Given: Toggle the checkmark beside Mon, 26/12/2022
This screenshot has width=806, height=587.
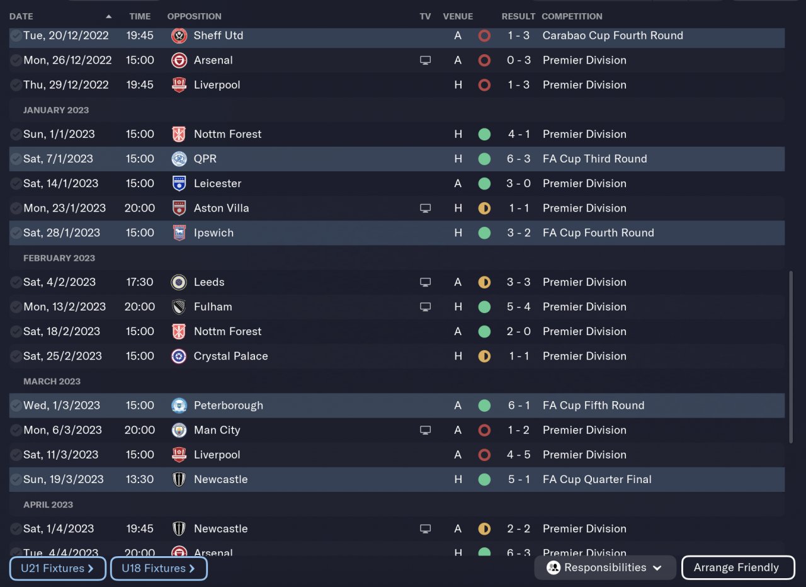Looking at the screenshot, I should (16, 60).
